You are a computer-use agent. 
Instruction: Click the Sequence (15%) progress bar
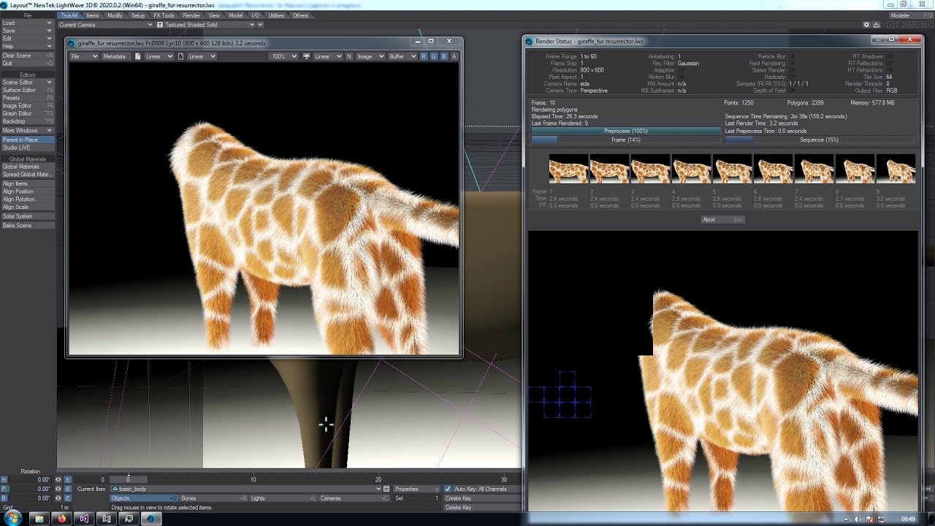click(819, 140)
